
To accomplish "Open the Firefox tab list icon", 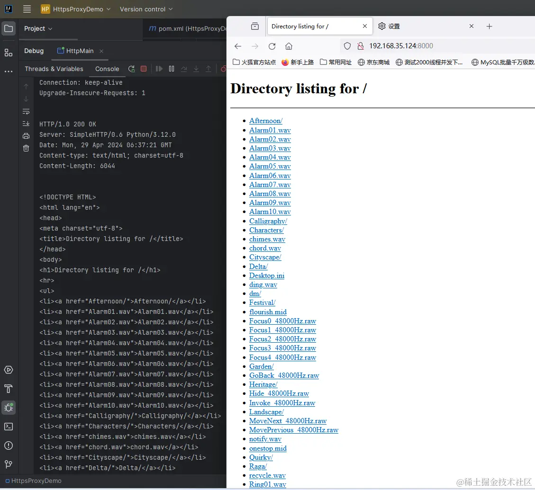I will [255, 26].
